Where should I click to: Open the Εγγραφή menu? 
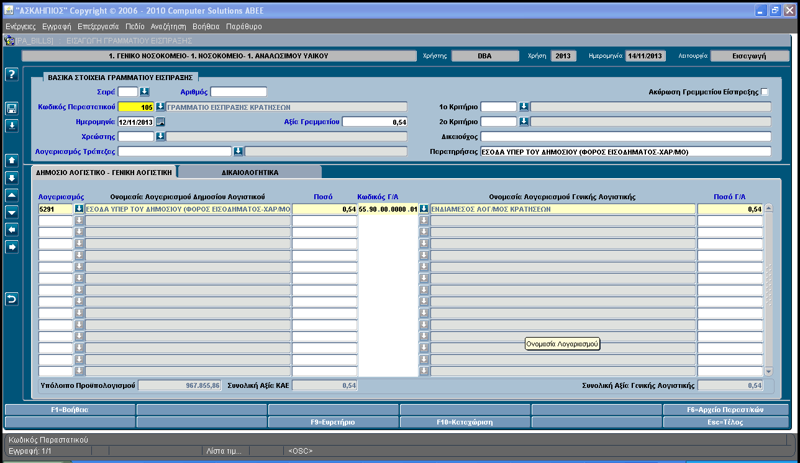pyautogui.click(x=57, y=27)
